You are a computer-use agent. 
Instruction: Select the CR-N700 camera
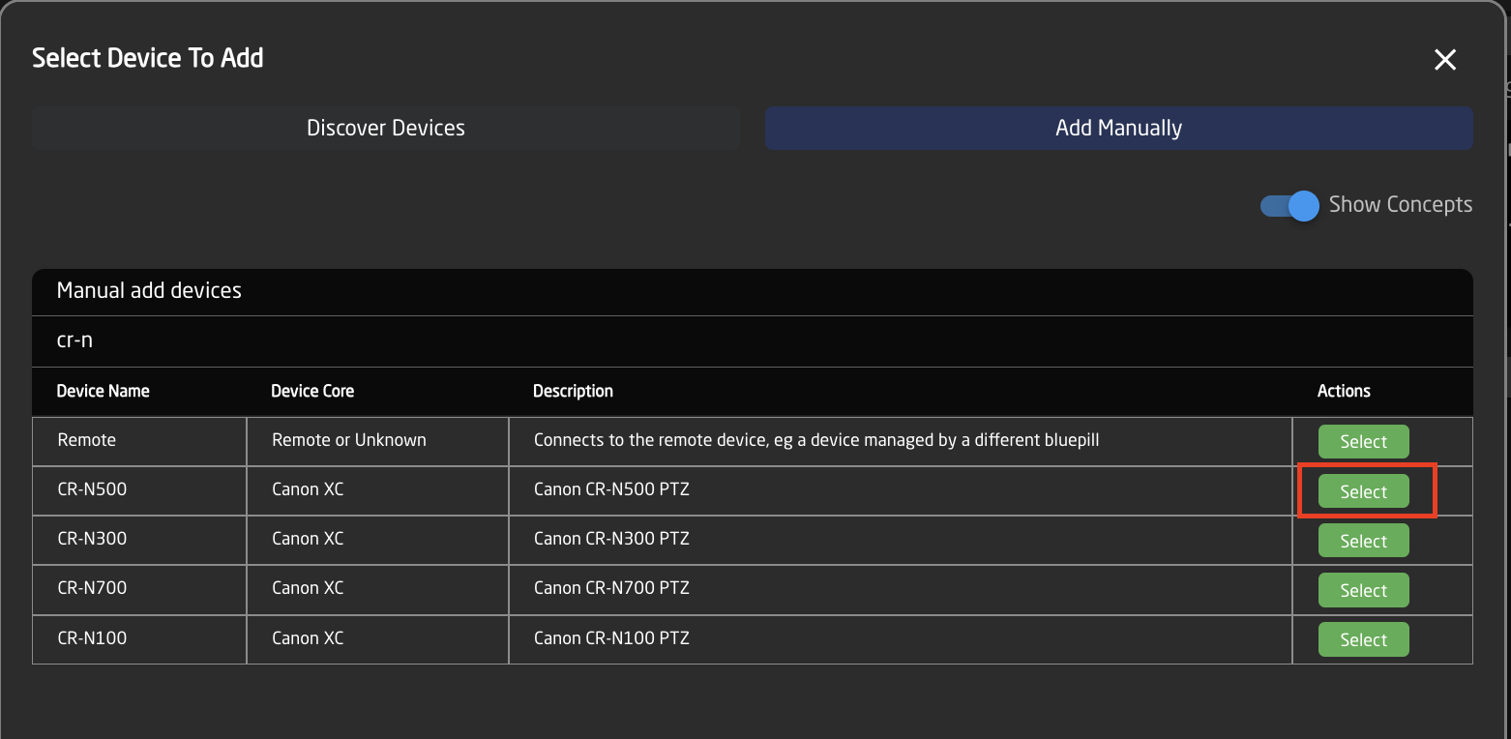(1363, 589)
